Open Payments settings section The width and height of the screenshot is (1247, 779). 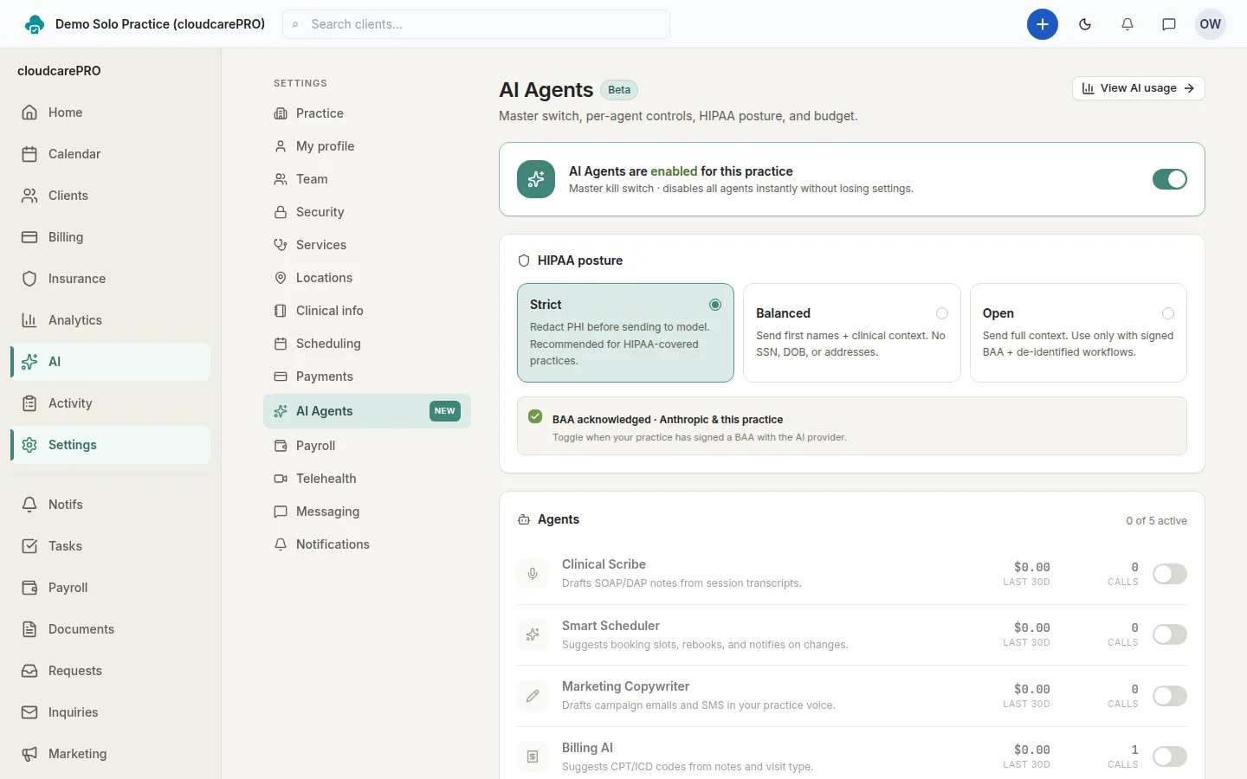pos(367,377)
